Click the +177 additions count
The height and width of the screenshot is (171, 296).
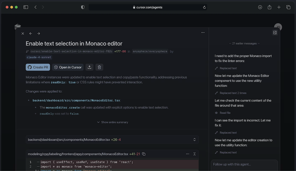tap(117, 51)
